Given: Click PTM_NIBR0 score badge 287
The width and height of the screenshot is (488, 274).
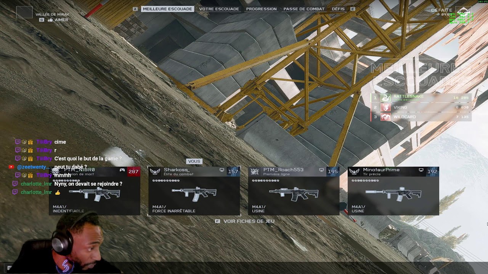Looking at the screenshot, I should (x=133, y=172).
